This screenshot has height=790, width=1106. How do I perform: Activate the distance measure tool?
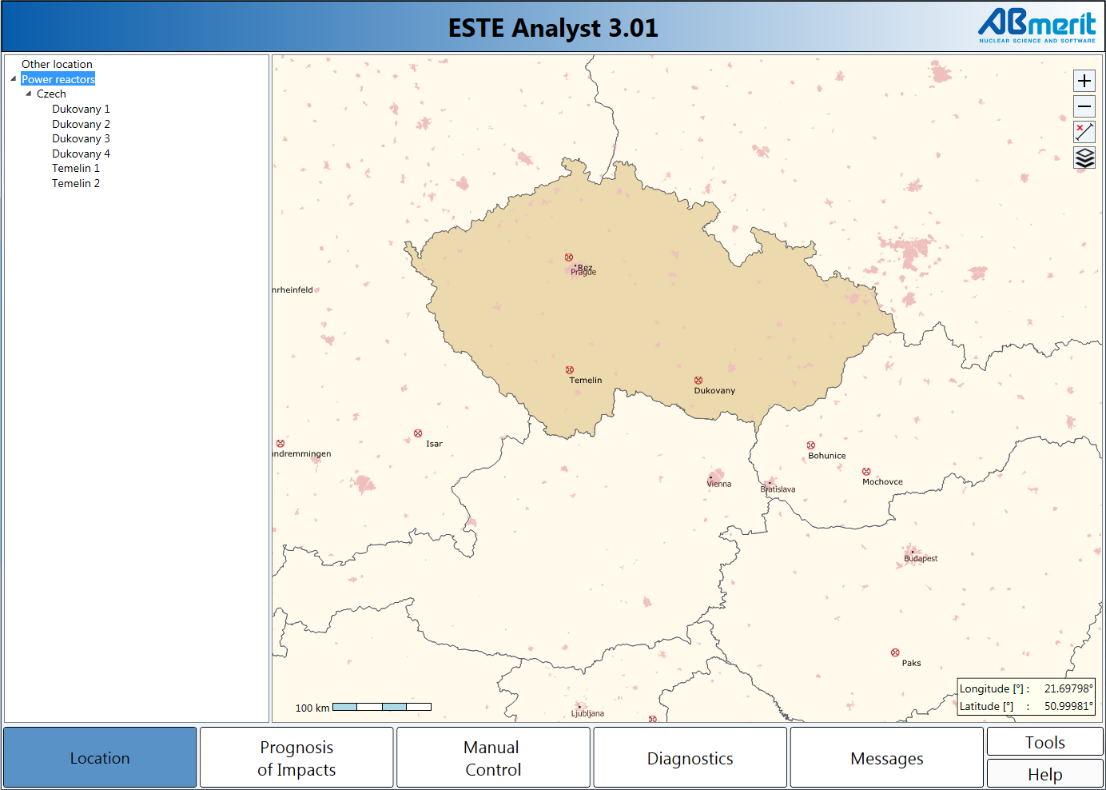(1084, 132)
